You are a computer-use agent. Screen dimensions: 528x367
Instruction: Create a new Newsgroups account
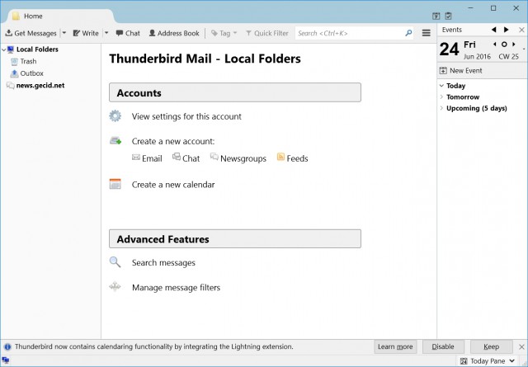(x=238, y=158)
